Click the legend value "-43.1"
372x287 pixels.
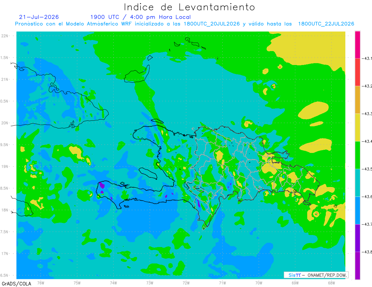367,58
